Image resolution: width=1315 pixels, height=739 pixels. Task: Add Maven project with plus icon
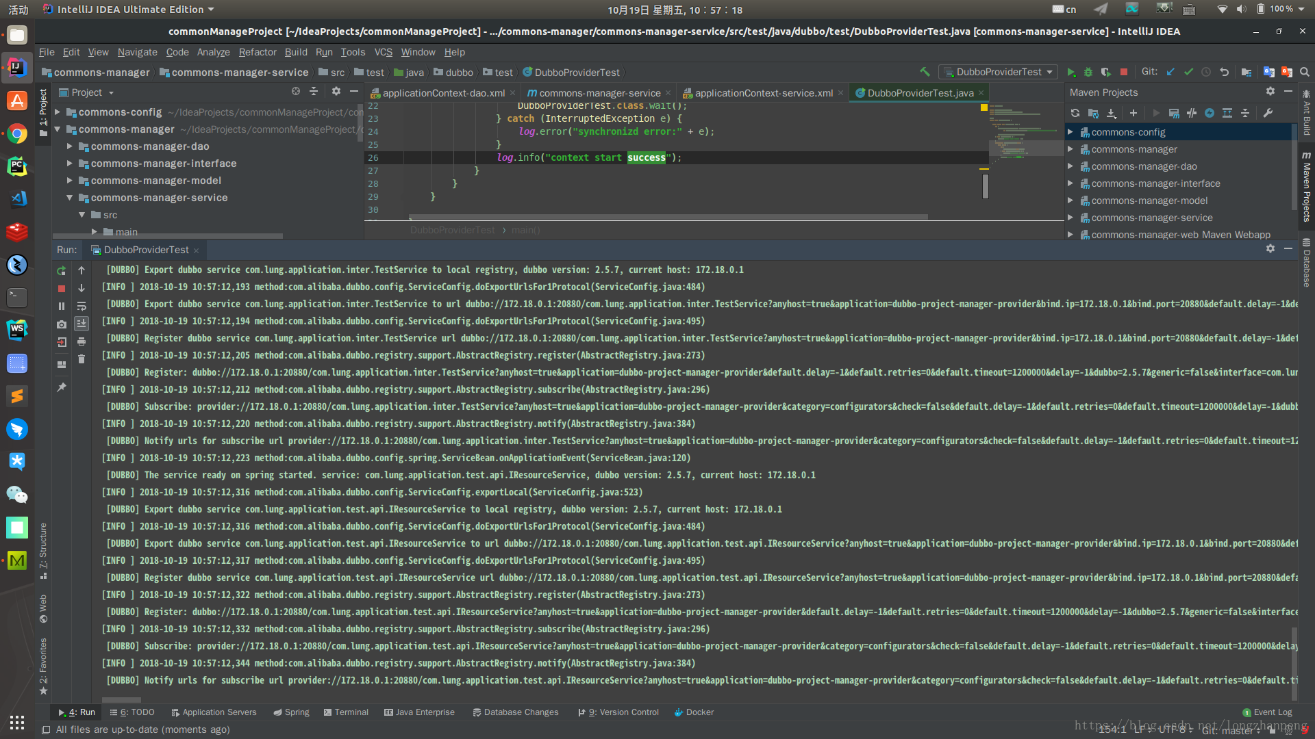[x=1134, y=113]
